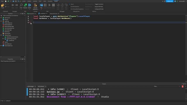
Task: Switch to the TEST ribbon tab
Action: (40, 1)
